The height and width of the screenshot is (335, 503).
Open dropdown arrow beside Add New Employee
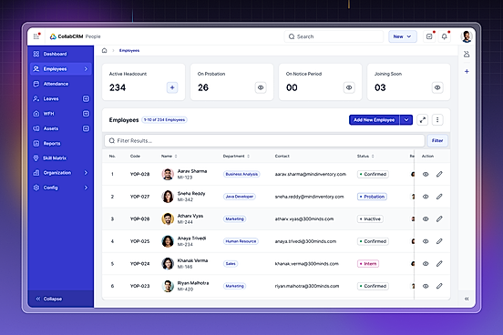[x=406, y=120]
